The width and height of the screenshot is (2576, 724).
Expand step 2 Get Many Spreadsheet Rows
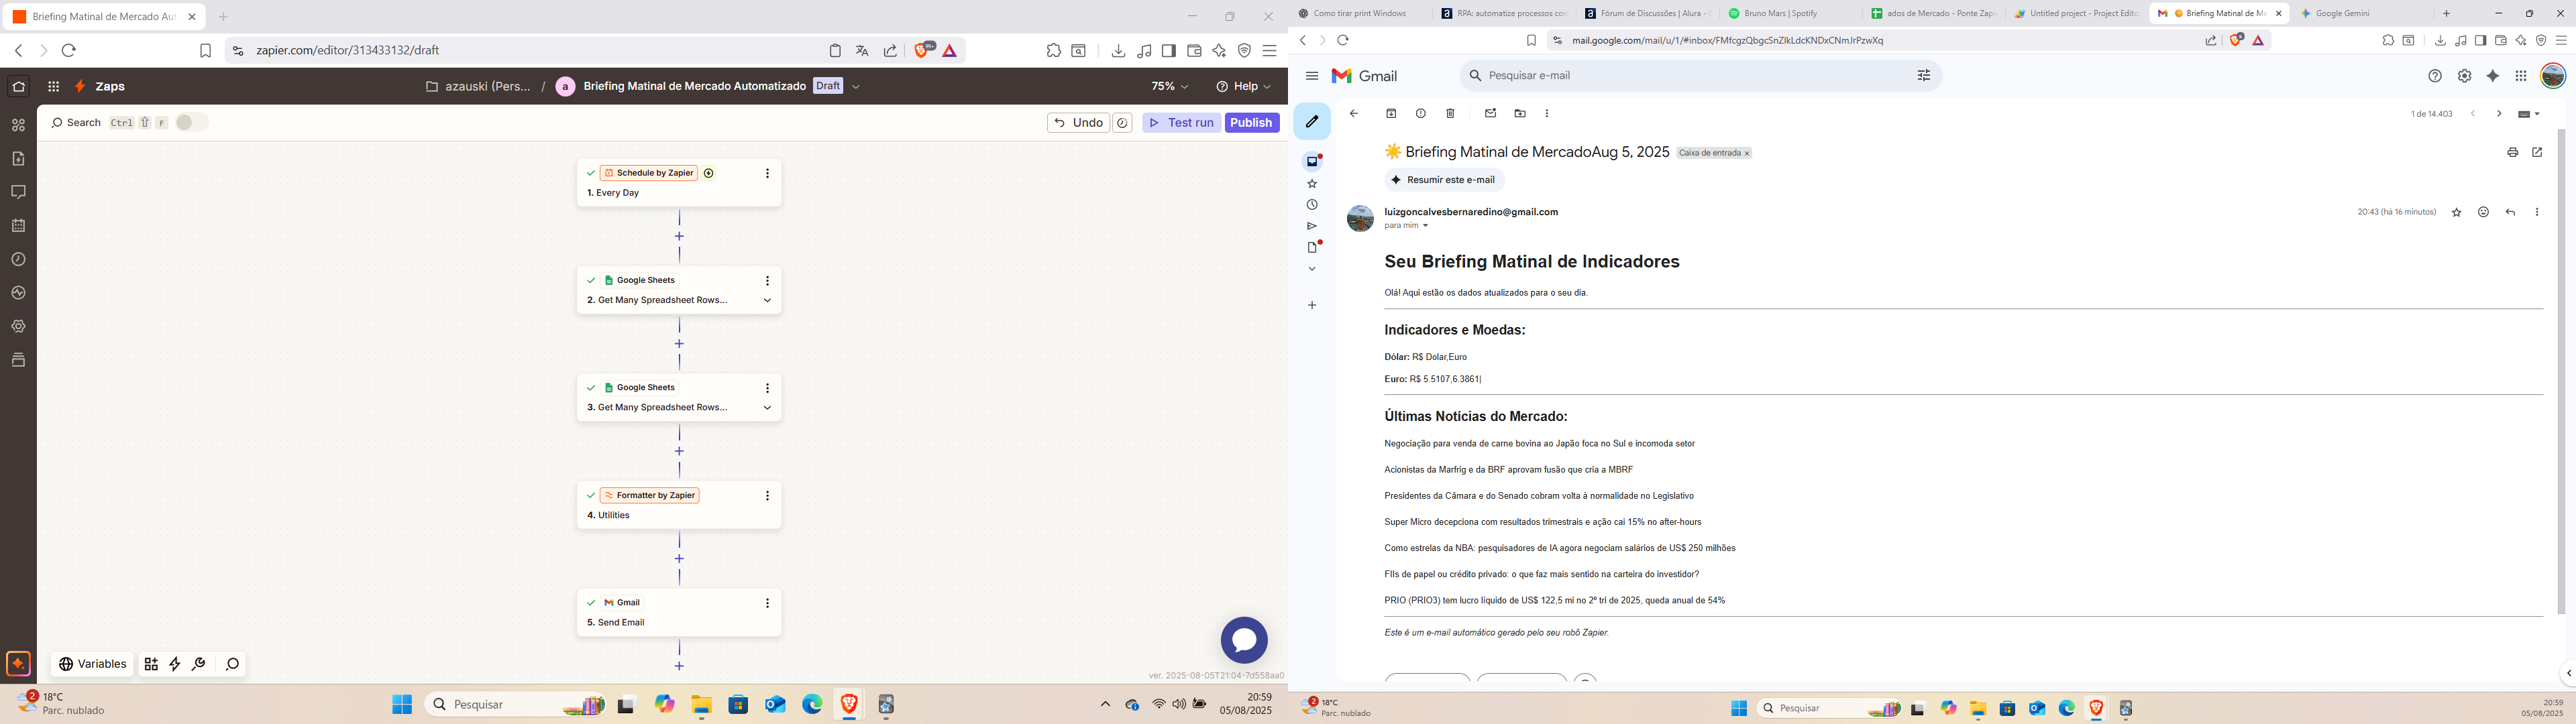[767, 300]
